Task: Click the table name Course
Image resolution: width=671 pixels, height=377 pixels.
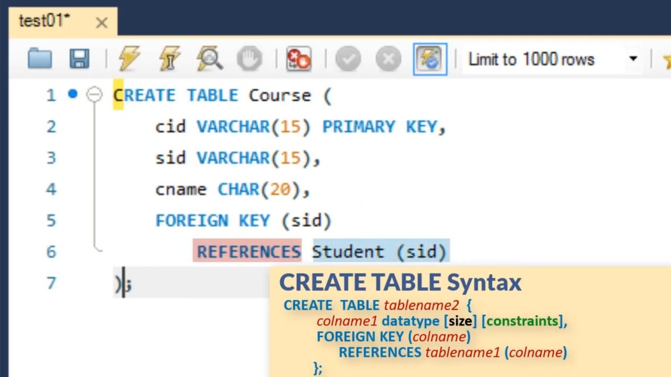Action: pos(280,95)
